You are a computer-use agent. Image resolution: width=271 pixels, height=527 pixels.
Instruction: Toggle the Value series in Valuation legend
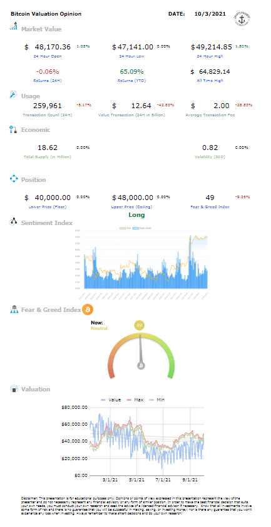pos(111,399)
